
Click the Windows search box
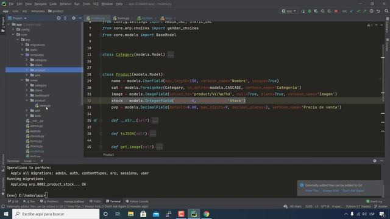coord(55,214)
